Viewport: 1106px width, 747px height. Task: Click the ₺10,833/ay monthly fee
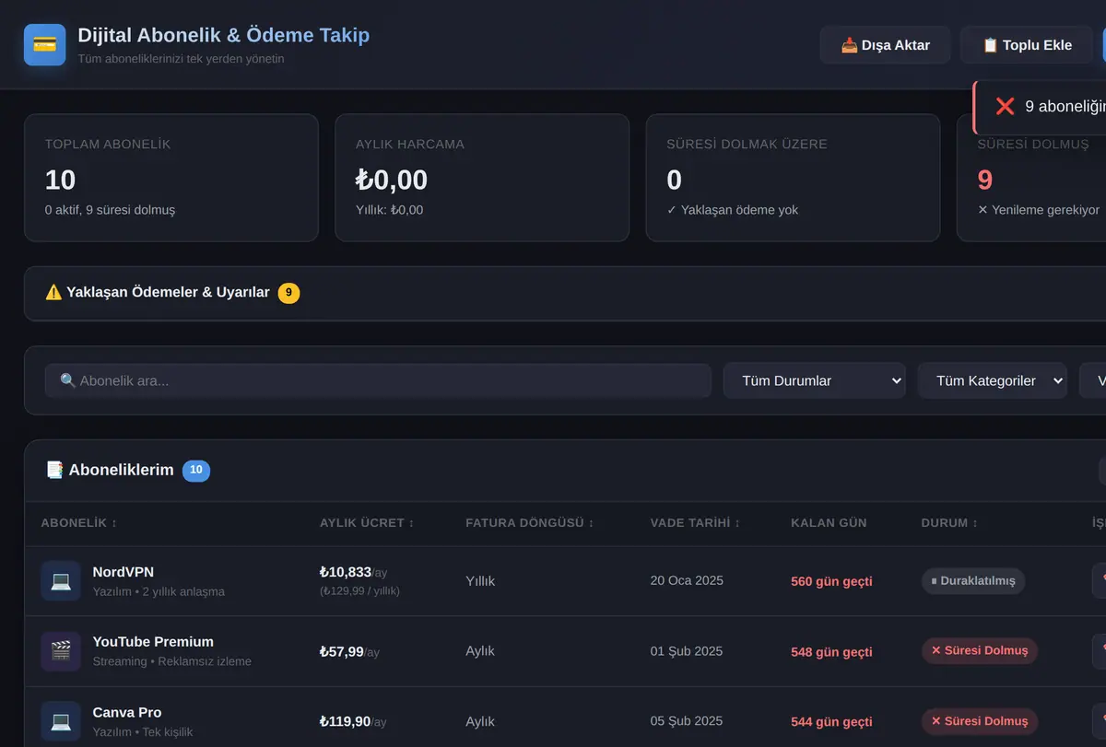[353, 573]
